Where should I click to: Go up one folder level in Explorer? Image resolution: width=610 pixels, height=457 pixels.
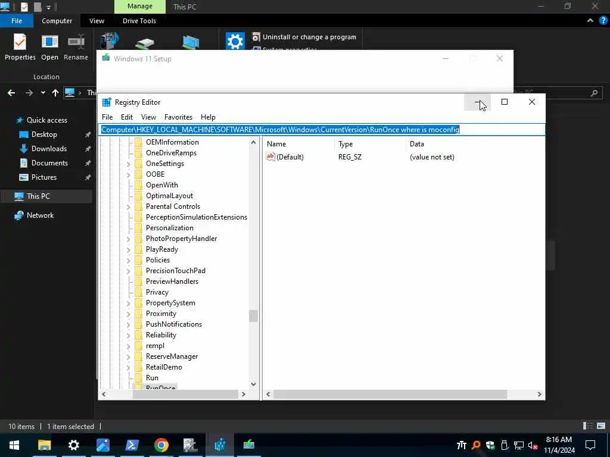click(x=55, y=92)
